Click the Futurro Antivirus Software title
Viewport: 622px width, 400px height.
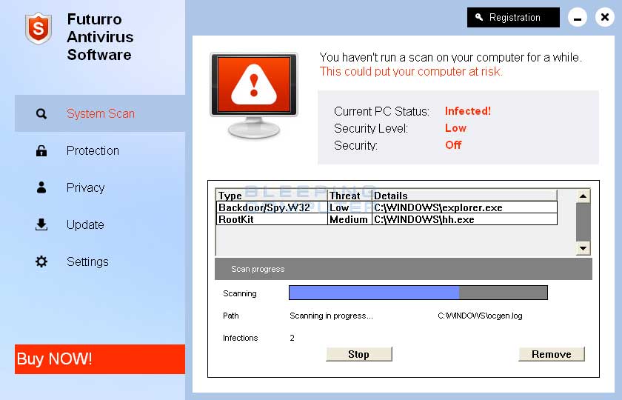point(100,37)
